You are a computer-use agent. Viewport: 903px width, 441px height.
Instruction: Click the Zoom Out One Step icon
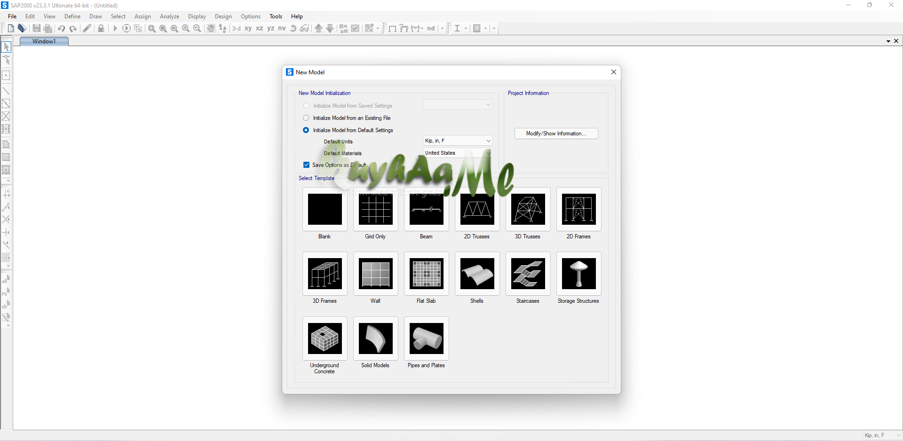click(197, 28)
